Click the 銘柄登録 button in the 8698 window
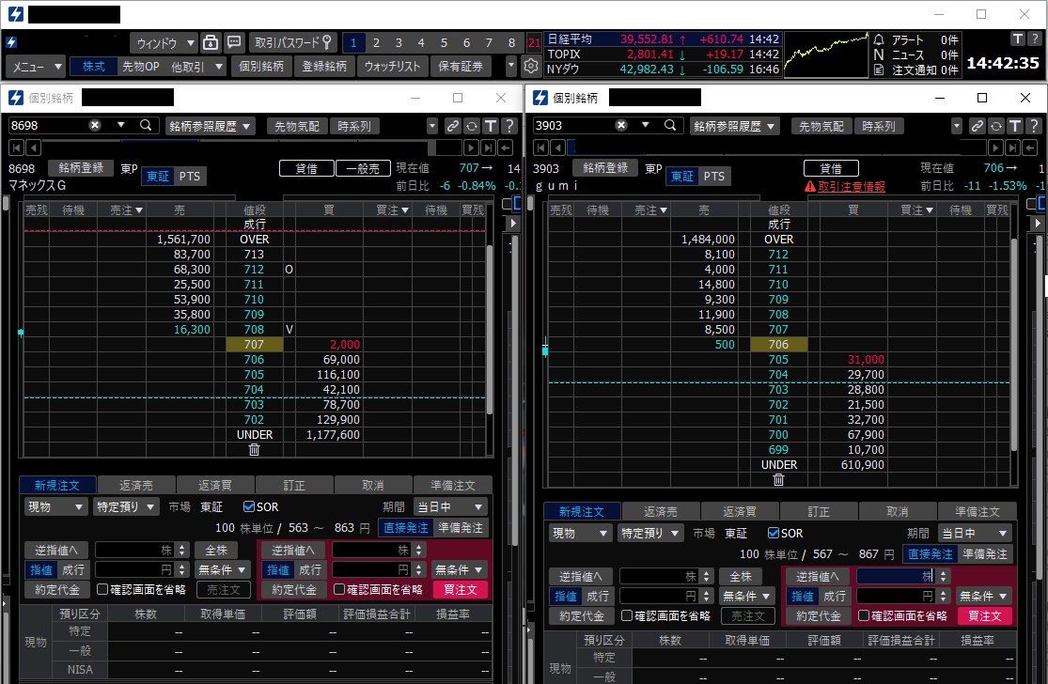 click(81, 167)
